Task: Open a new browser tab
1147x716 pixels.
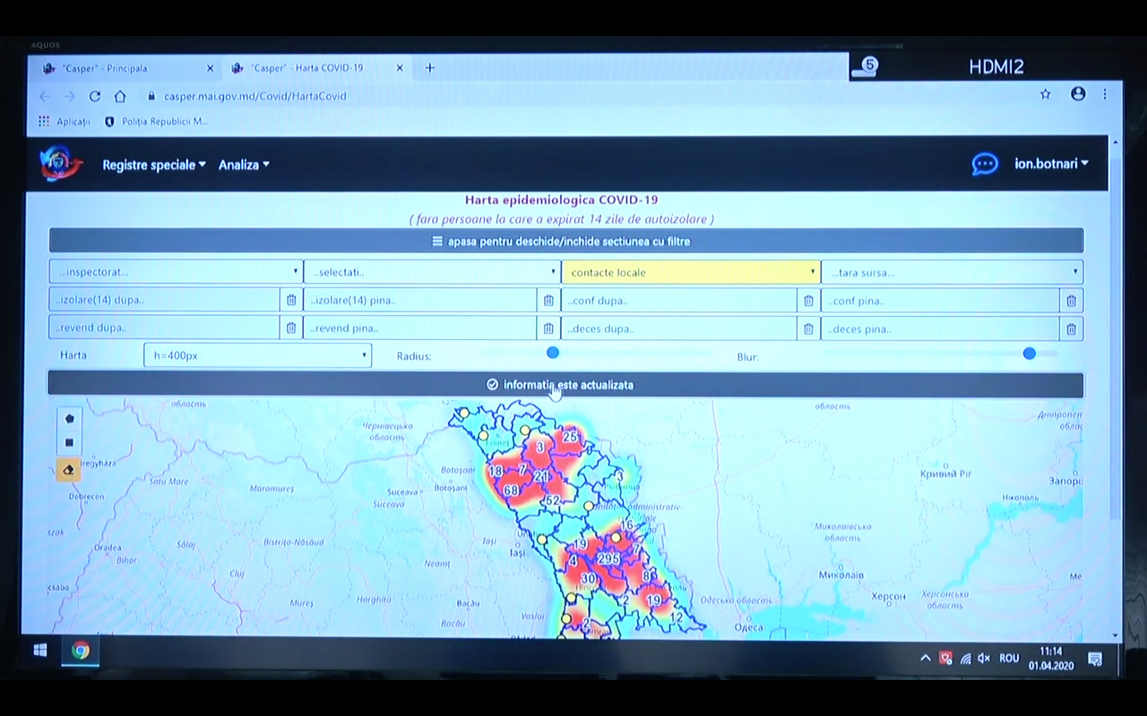Action: coord(430,68)
